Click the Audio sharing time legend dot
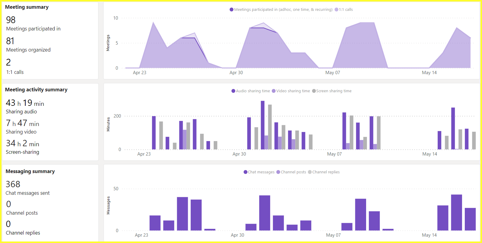482x243 pixels. [233, 91]
